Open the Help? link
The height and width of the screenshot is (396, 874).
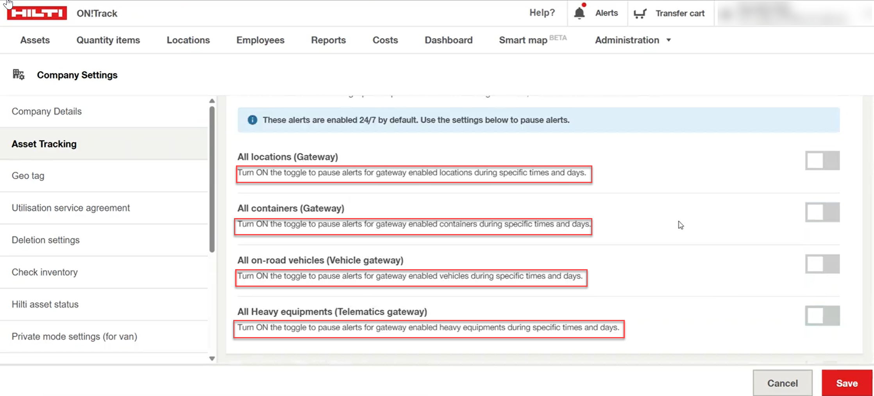(542, 13)
